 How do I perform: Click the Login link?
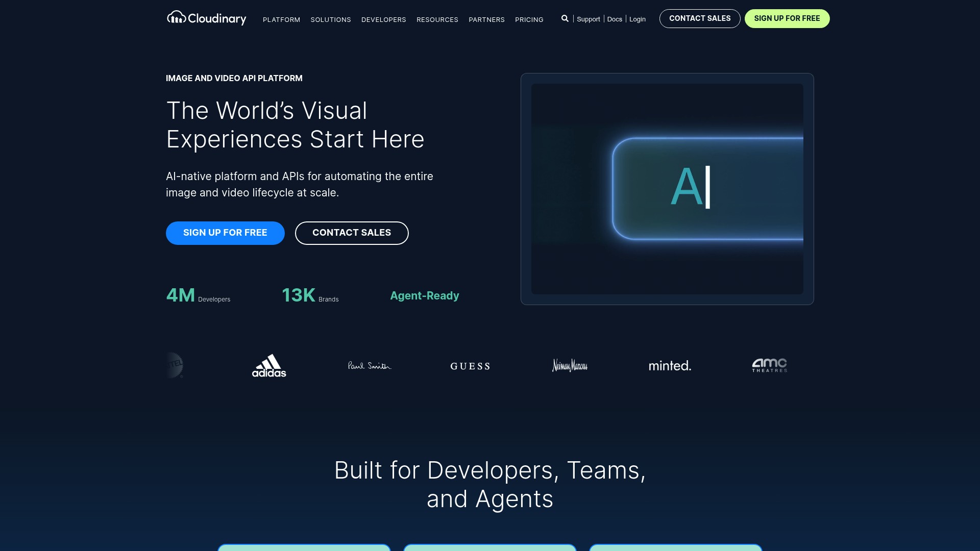point(638,19)
